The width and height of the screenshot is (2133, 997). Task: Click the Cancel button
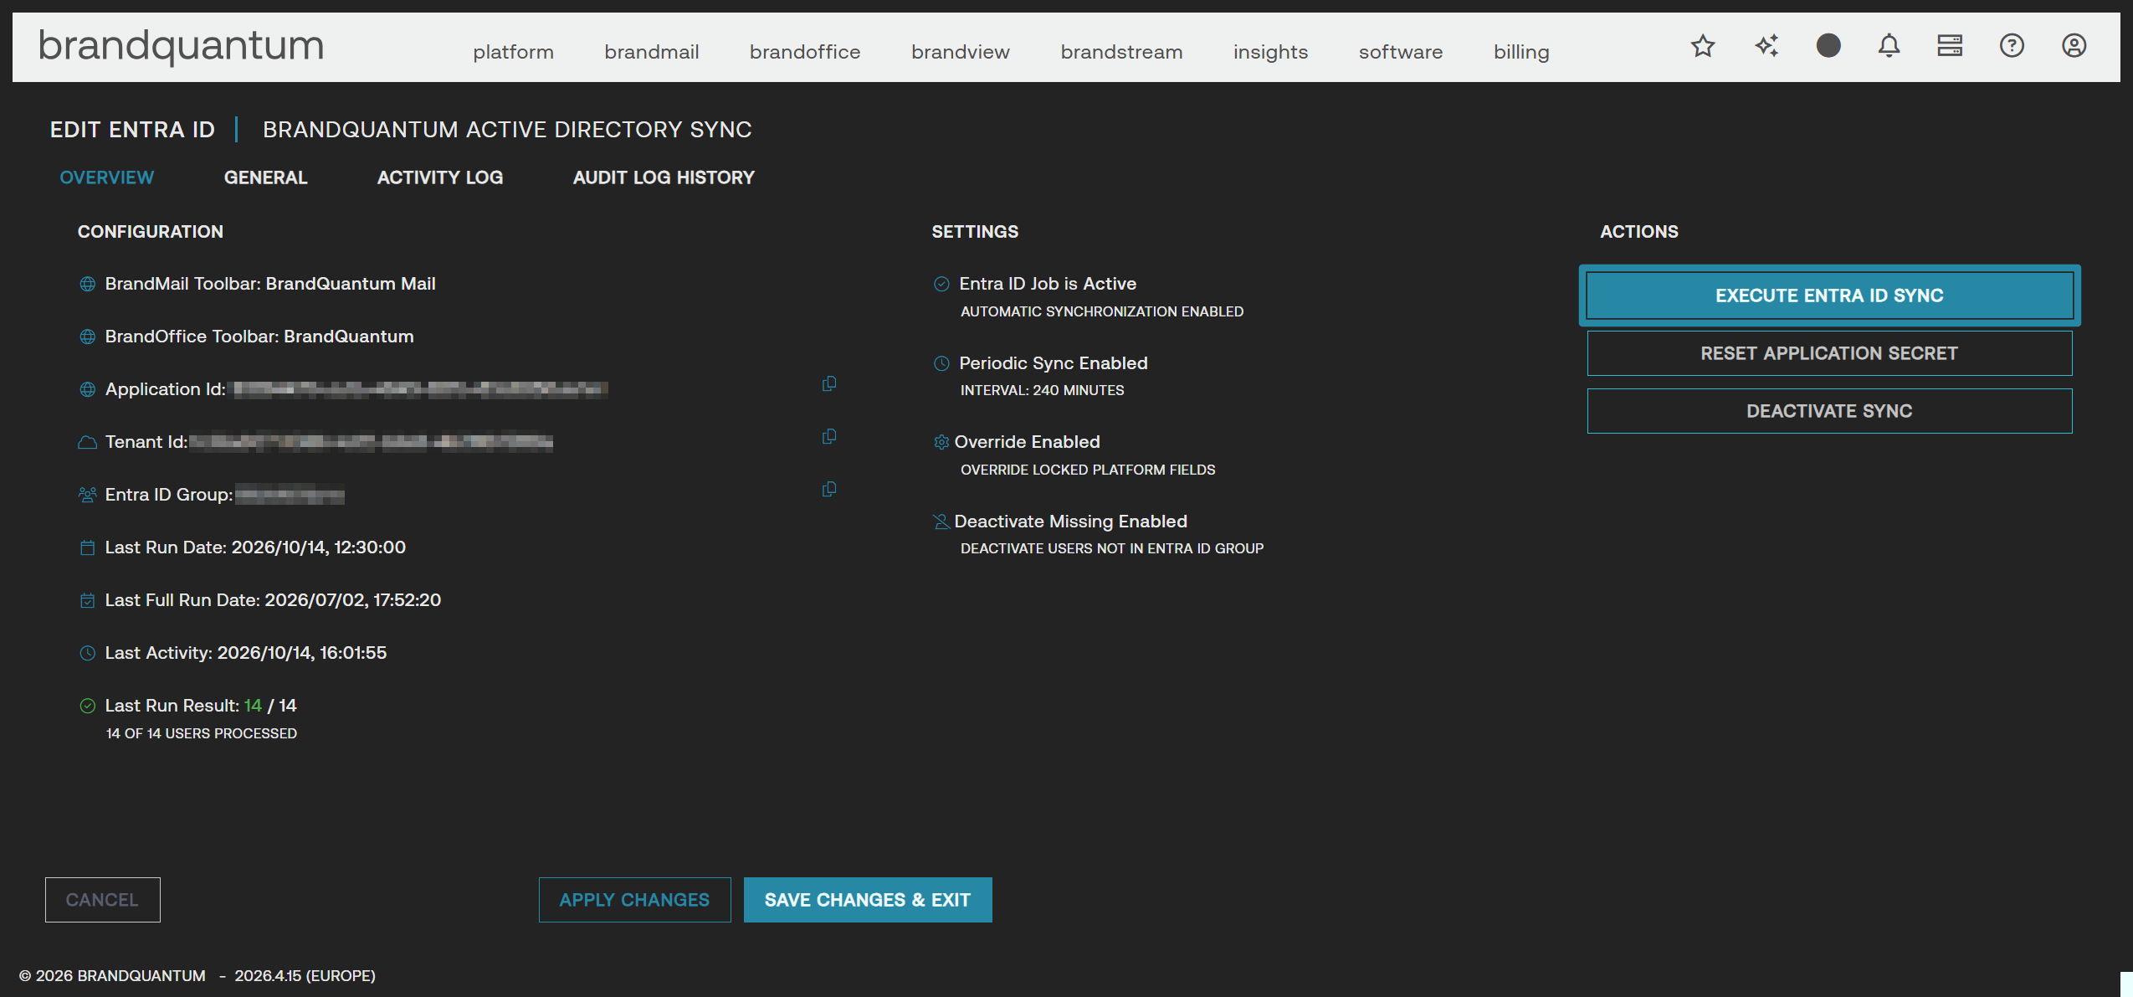102,900
